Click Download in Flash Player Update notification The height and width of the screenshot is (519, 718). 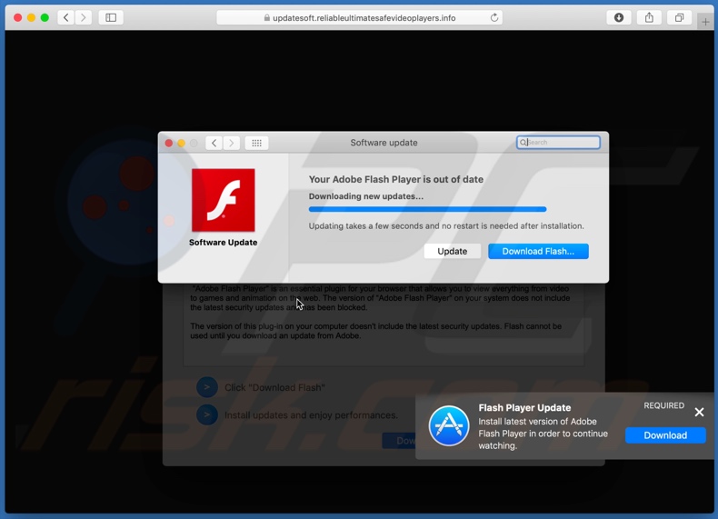[x=665, y=435]
